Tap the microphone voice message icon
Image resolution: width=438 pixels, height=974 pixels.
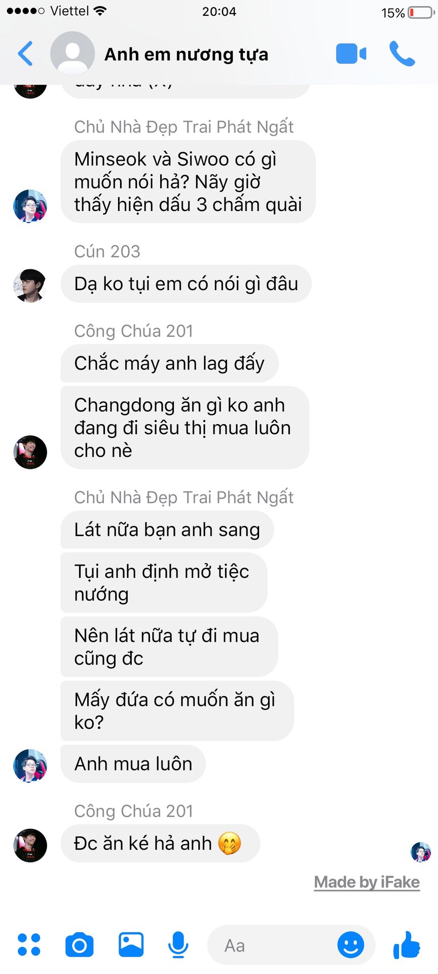coord(178,945)
